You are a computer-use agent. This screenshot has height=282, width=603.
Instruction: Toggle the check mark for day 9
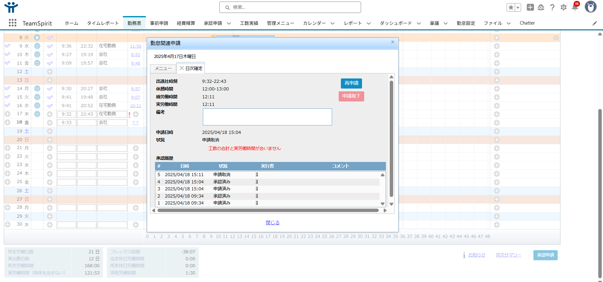click(50, 46)
